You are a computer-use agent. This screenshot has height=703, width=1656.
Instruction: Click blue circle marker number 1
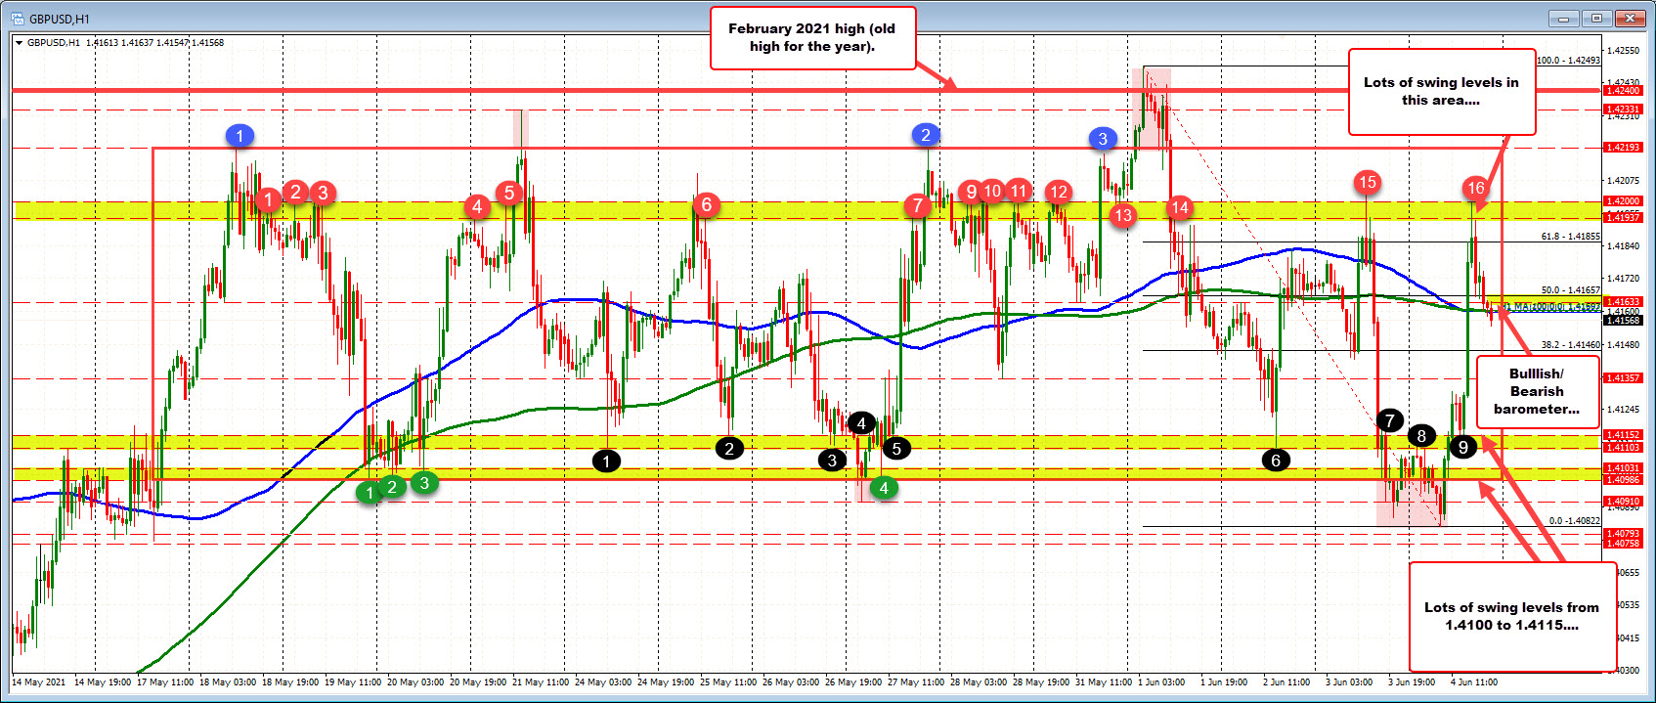click(240, 136)
